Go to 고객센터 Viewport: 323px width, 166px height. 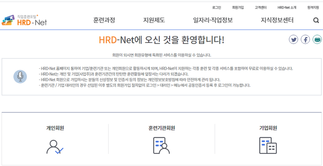pos(261,8)
